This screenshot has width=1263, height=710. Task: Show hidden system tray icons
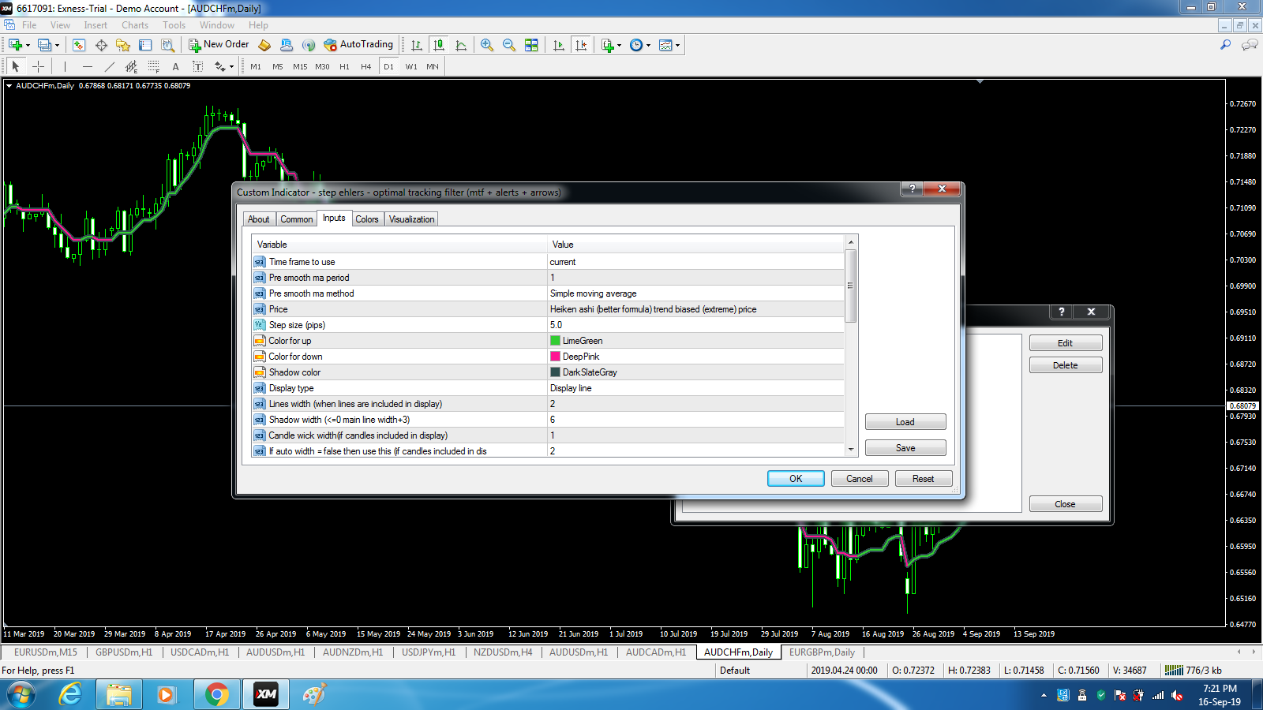pos(1044,695)
